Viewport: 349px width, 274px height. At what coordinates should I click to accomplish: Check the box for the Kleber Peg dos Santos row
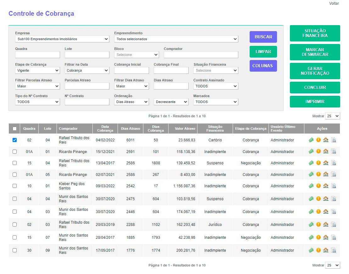(x=14, y=186)
